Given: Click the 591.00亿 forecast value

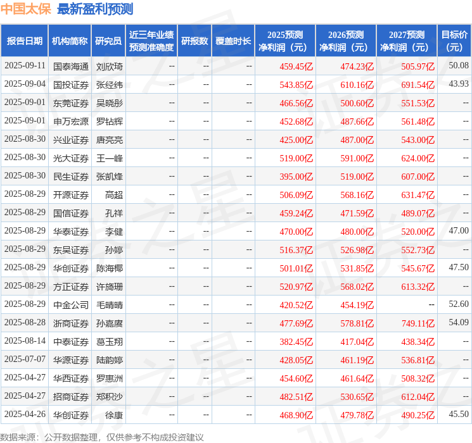Looking at the screenshot, I should pos(357,158).
